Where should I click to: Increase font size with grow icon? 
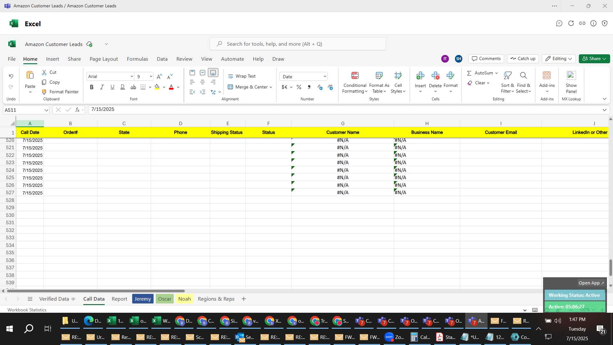point(159,76)
